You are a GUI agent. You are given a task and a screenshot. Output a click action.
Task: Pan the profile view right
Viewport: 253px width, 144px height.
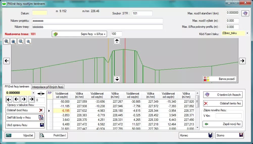pos(242,61)
